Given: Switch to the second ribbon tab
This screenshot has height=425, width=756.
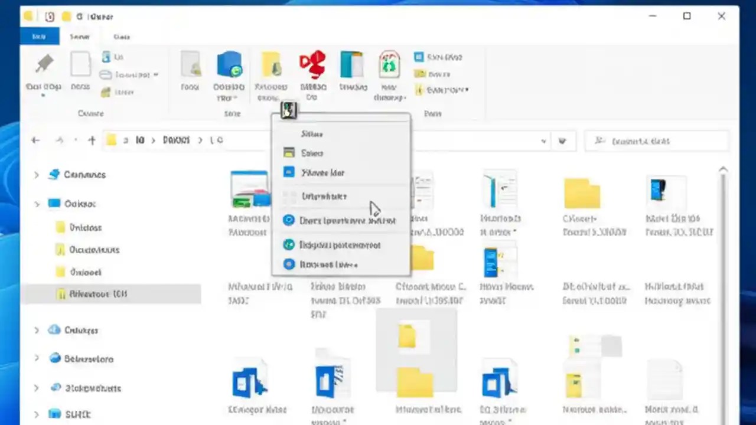Looking at the screenshot, I should coord(79,37).
